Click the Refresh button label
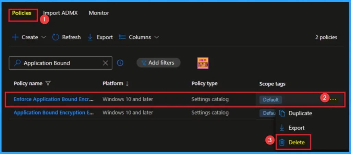 coord(71,37)
